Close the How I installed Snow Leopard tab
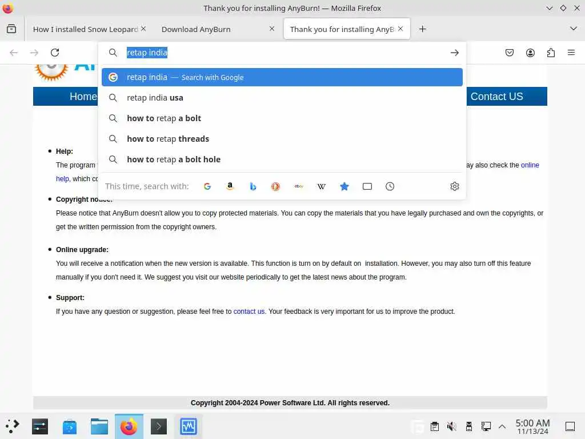This screenshot has width=585, height=439. pyautogui.click(x=143, y=29)
